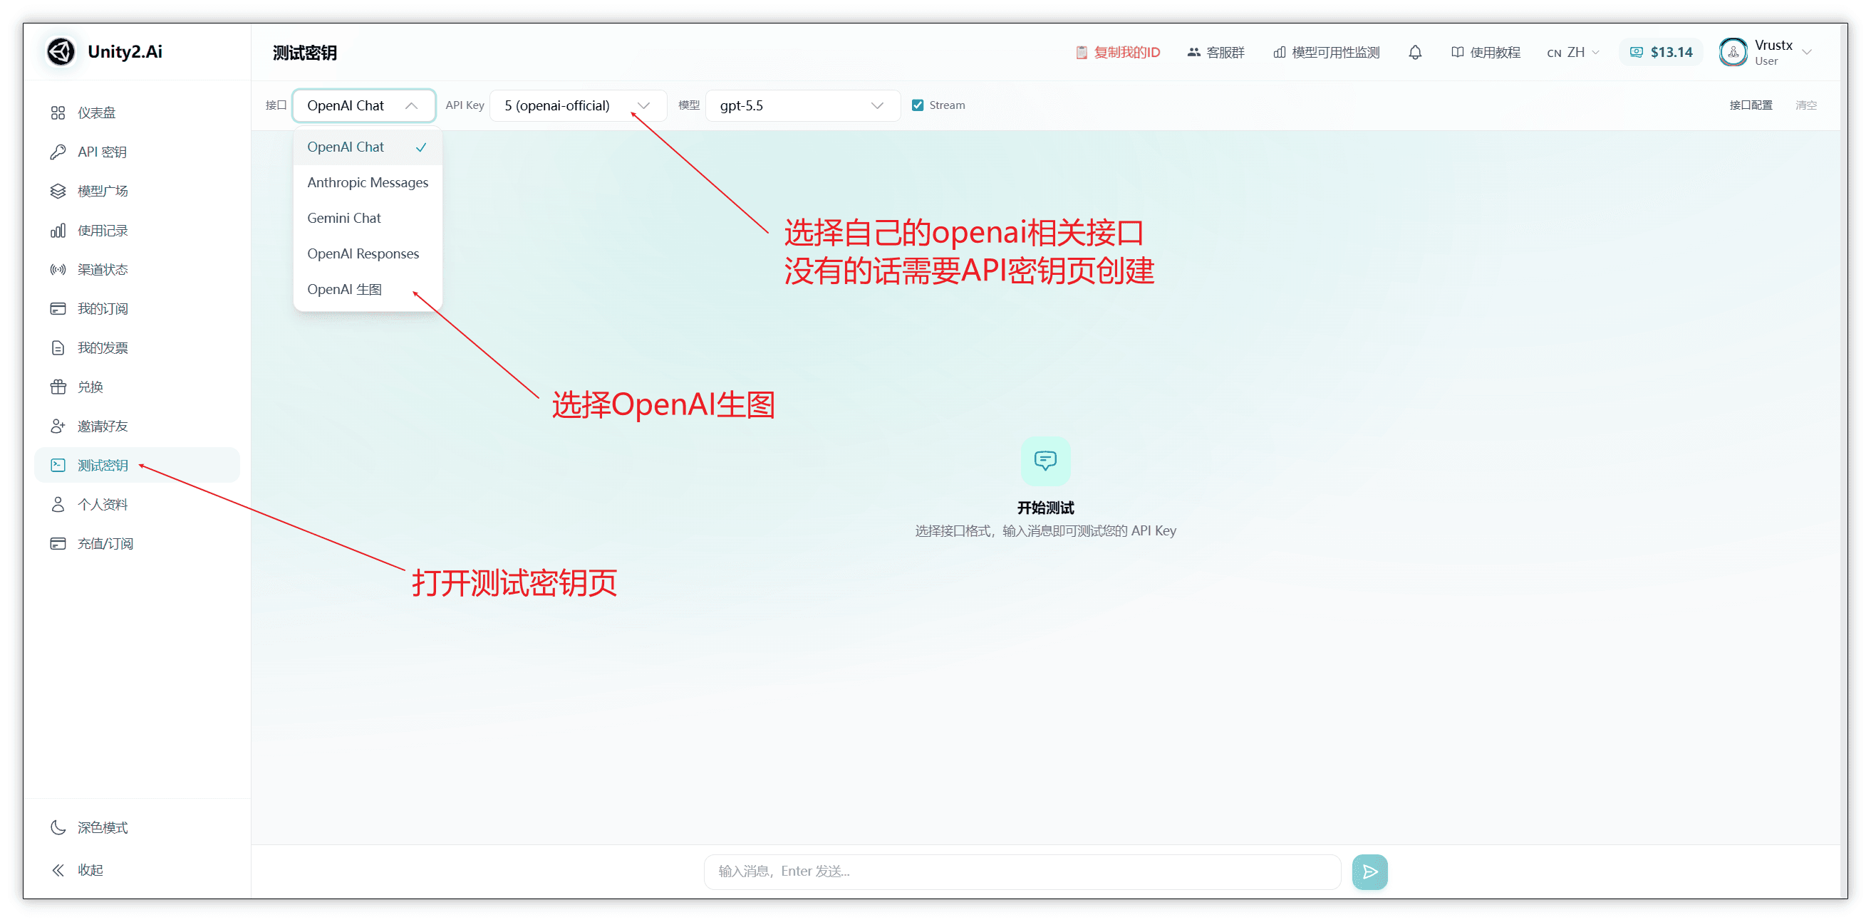
Task: Open the 接口配置 settings link
Action: [1751, 105]
